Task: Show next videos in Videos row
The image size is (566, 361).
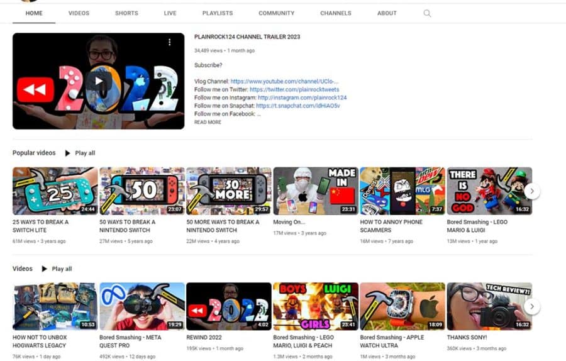Action: (531, 306)
